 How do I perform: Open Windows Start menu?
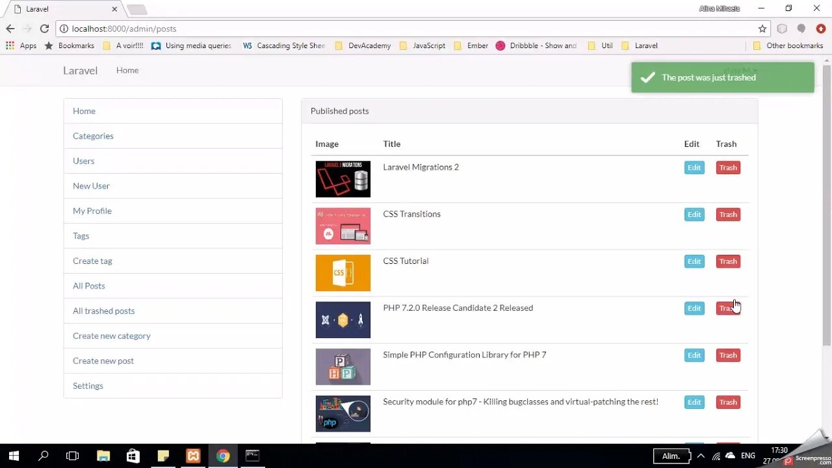click(x=14, y=456)
